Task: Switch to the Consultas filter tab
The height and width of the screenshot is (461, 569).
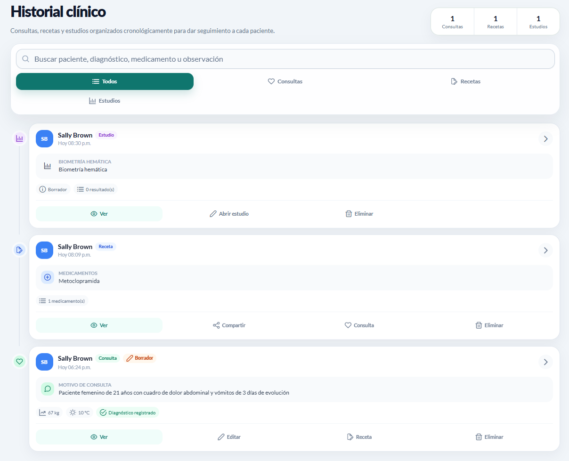Action: 285,81
